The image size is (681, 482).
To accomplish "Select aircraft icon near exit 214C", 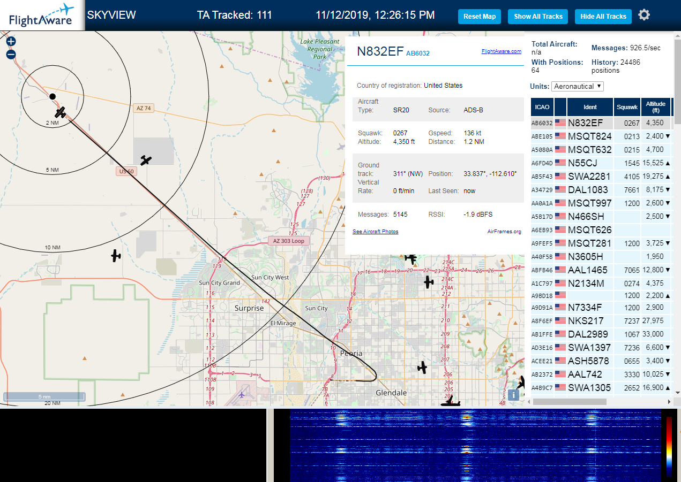I will pyautogui.click(x=428, y=282).
